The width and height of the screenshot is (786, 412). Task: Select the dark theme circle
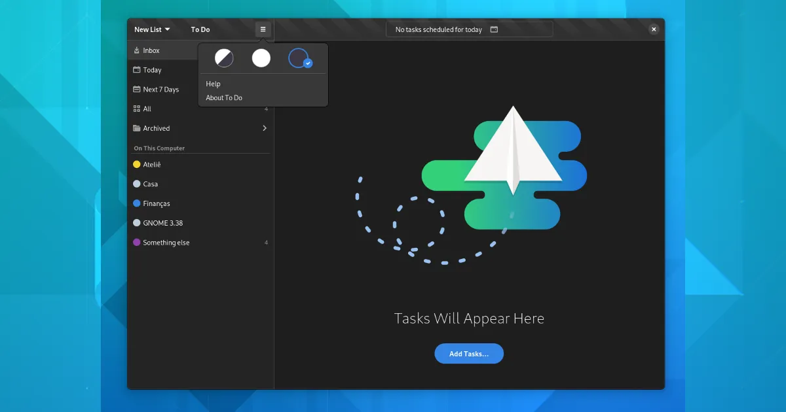[x=299, y=58]
